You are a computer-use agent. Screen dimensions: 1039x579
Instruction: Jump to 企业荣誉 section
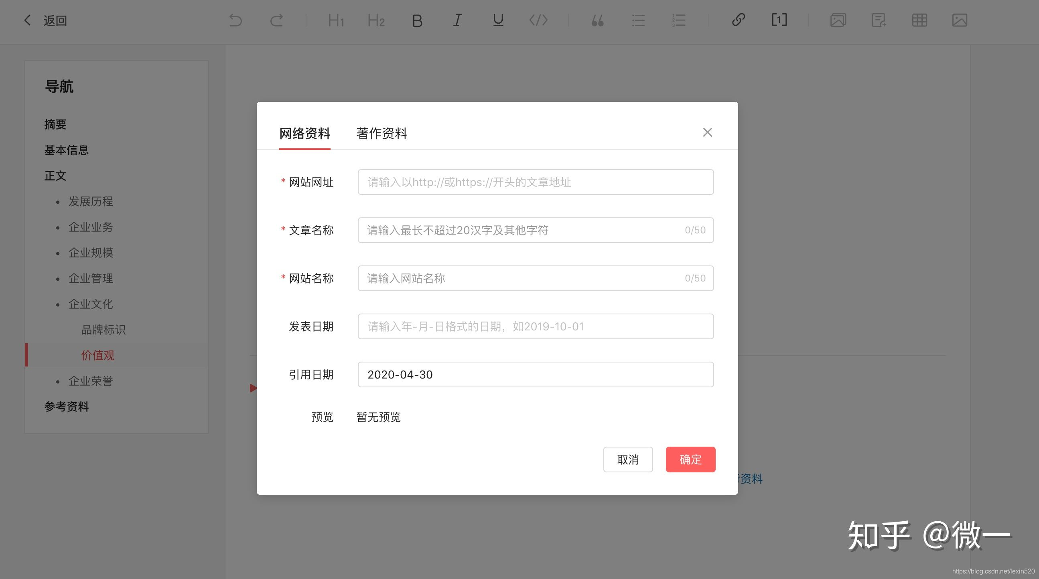click(x=91, y=381)
